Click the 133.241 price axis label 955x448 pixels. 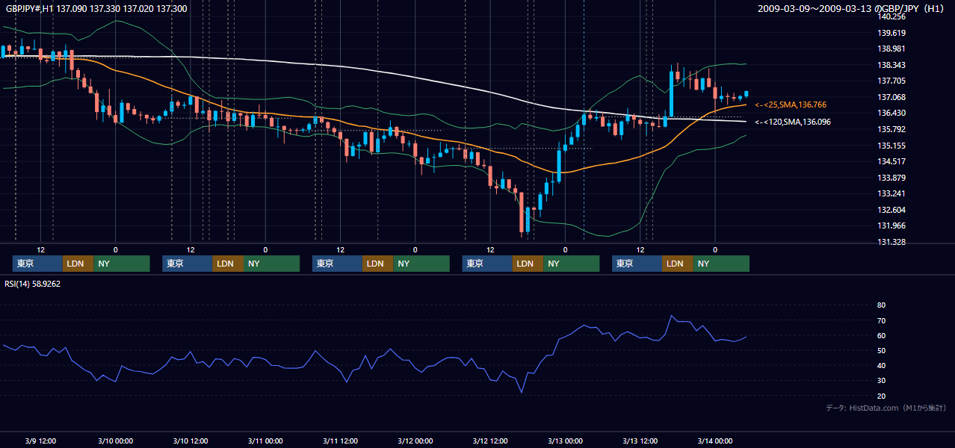tap(891, 193)
